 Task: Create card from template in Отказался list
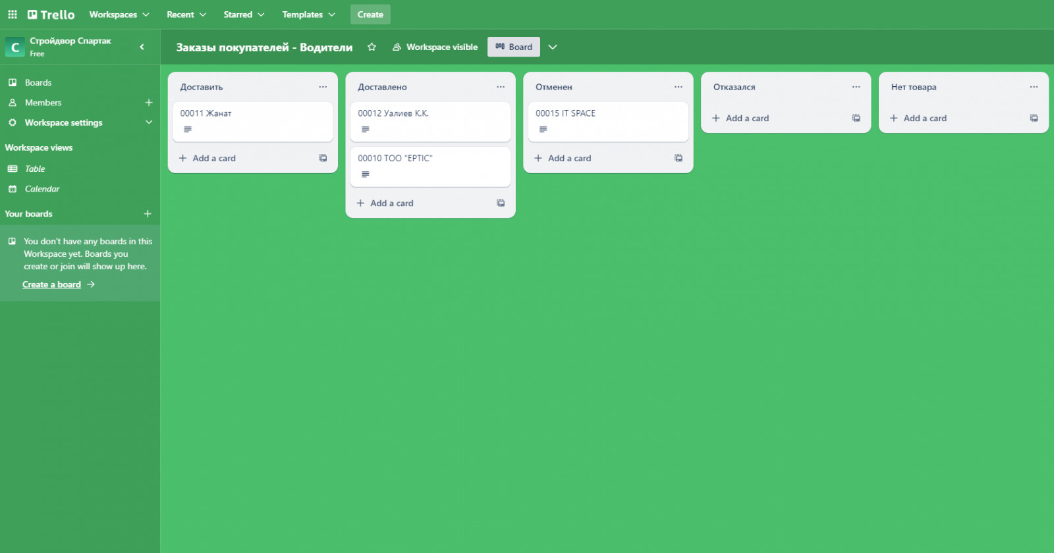pyautogui.click(x=856, y=118)
